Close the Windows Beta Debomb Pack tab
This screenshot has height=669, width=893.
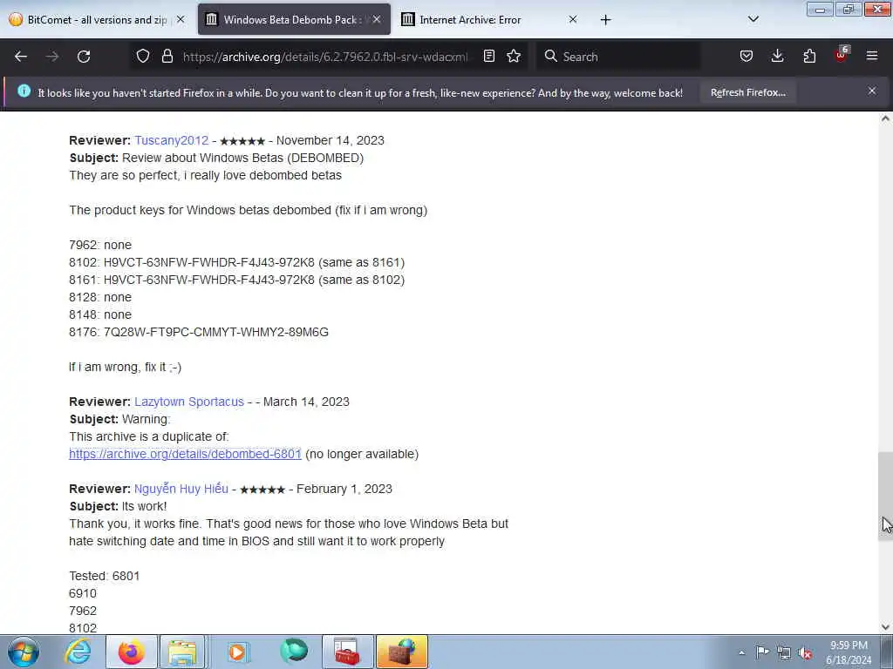tap(377, 19)
